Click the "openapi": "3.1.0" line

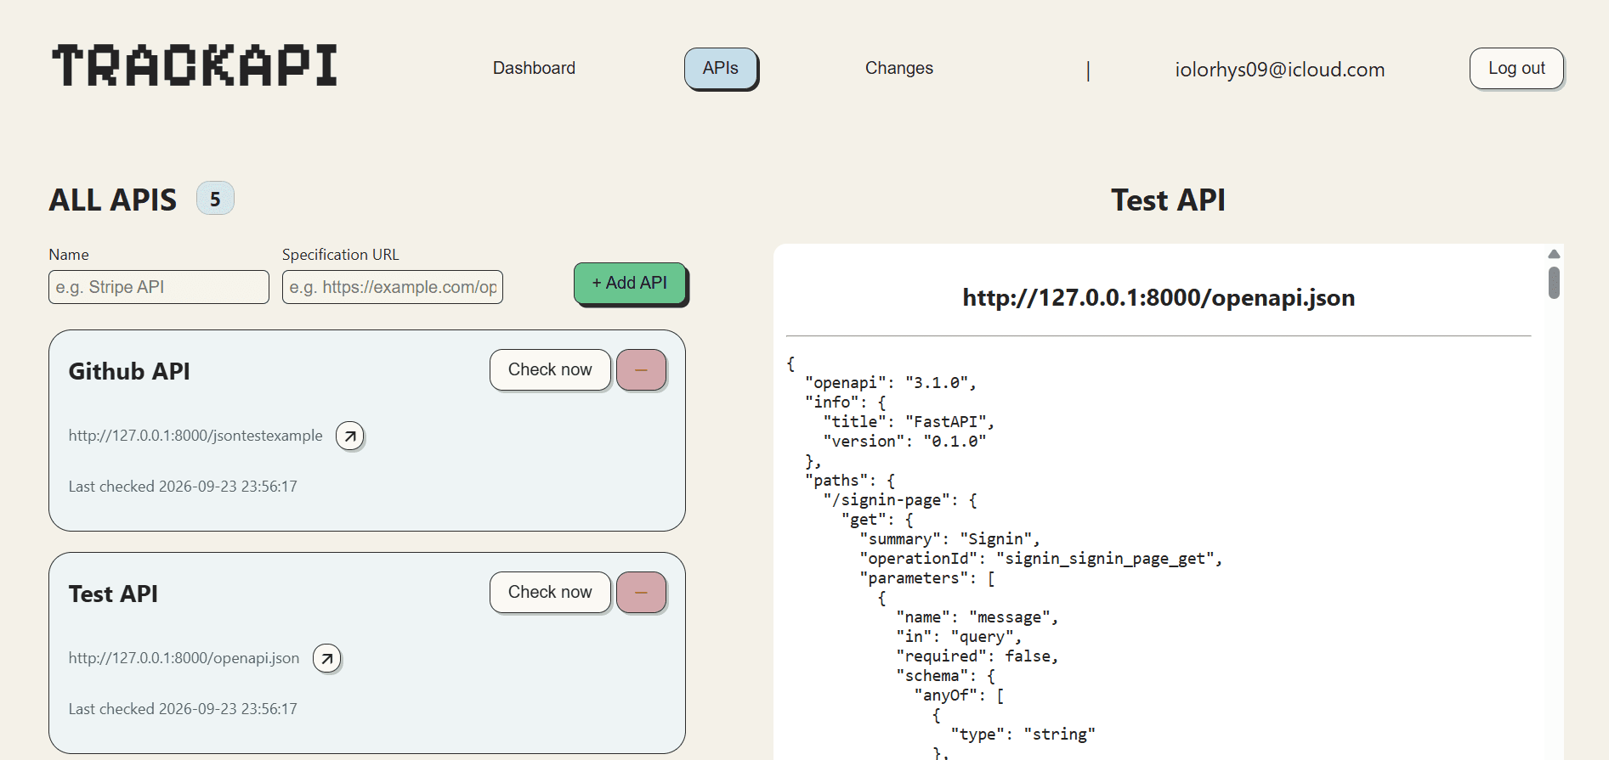click(x=891, y=383)
